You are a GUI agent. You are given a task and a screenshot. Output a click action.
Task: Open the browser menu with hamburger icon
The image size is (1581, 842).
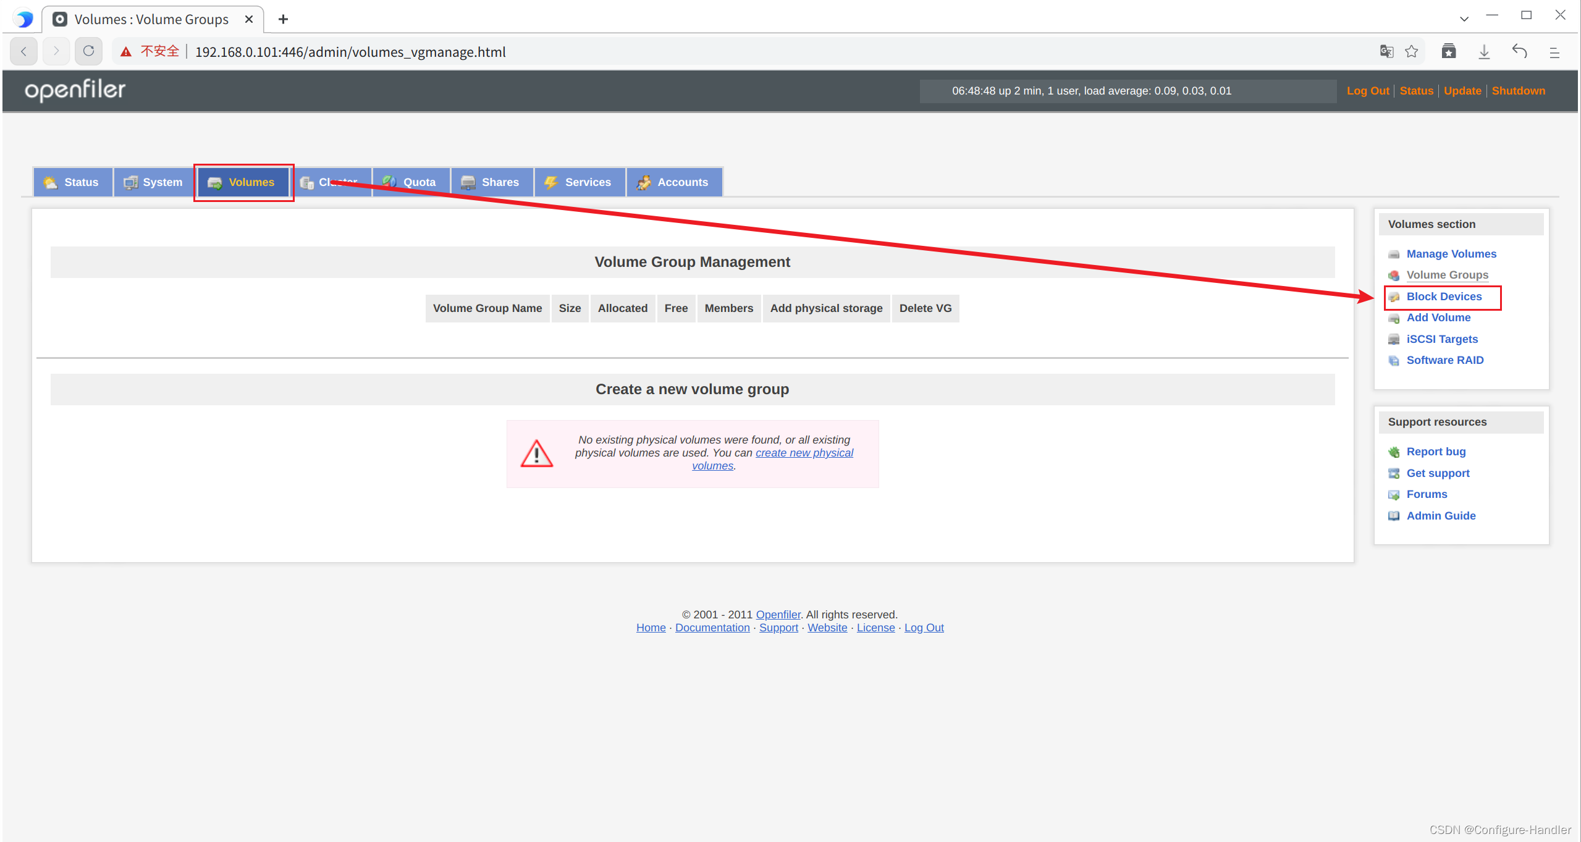pyautogui.click(x=1556, y=52)
